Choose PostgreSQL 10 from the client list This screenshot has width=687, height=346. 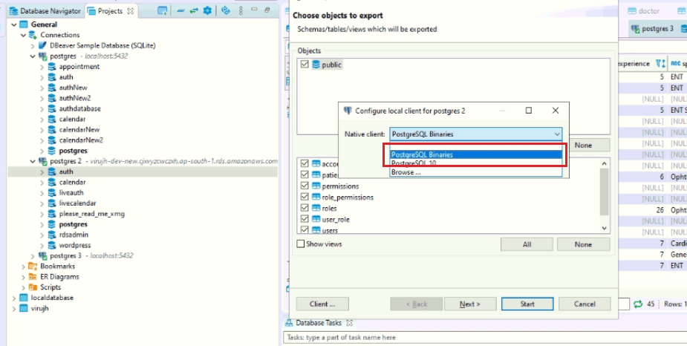click(475, 163)
